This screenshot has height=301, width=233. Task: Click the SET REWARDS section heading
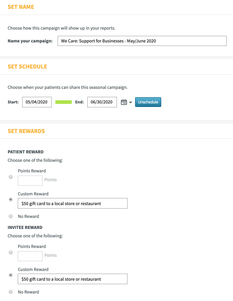(26, 131)
